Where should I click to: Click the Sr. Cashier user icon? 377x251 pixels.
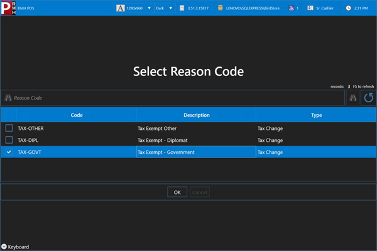point(310,8)
